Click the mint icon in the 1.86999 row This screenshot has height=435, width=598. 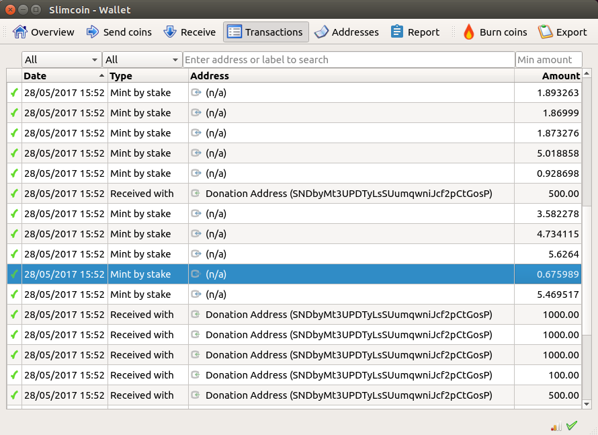click(x=196, y=112)
